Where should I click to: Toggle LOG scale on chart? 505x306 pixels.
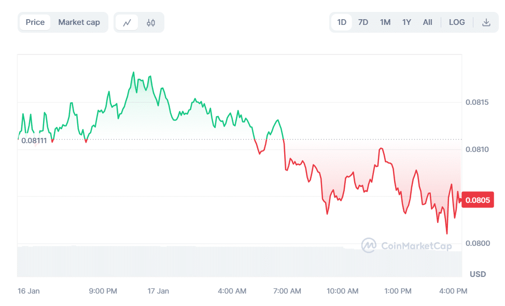pyautogui.click(x=457, y=22)
